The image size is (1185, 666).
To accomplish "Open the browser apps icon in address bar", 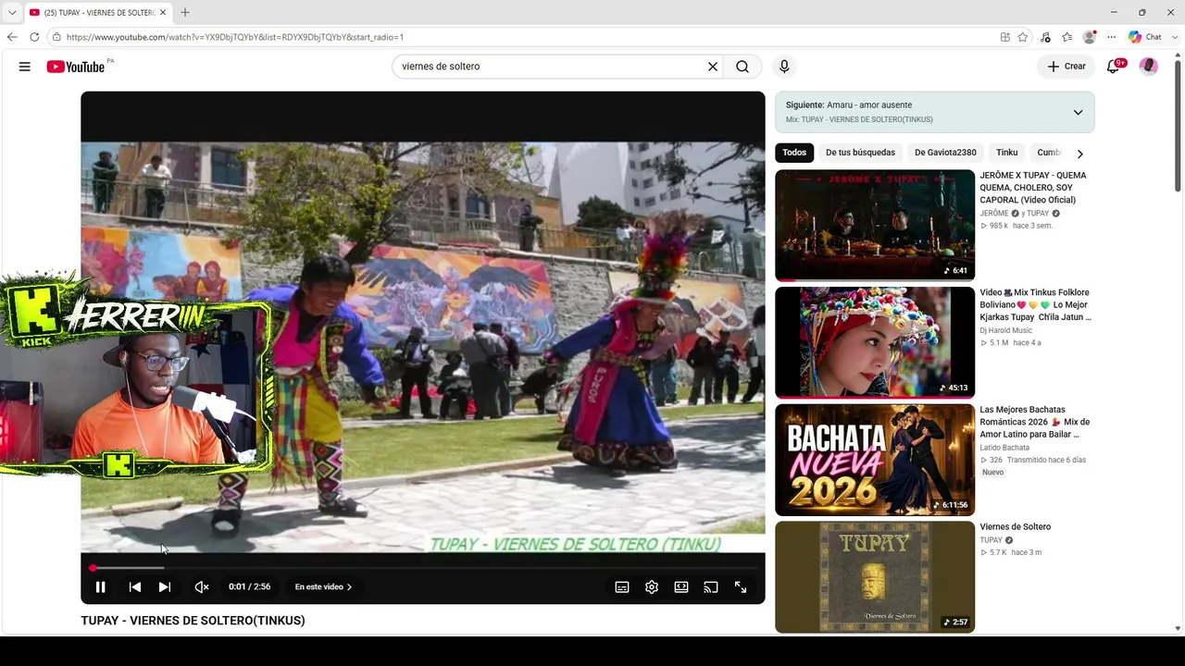I will tap(1005, 37).
